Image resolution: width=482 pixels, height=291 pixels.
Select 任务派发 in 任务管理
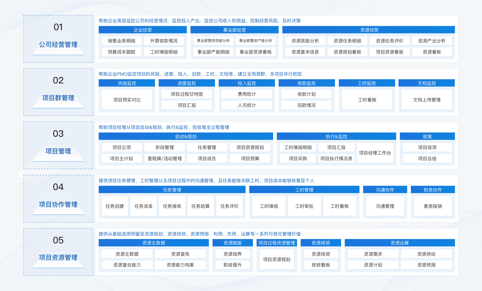(143, 206)
